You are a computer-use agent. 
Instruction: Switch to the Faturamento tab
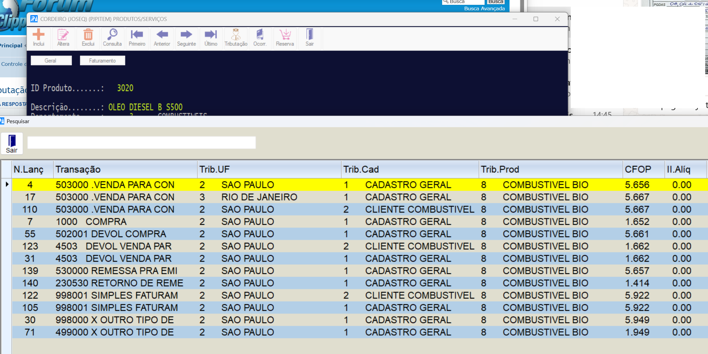(x=102, y=60)
